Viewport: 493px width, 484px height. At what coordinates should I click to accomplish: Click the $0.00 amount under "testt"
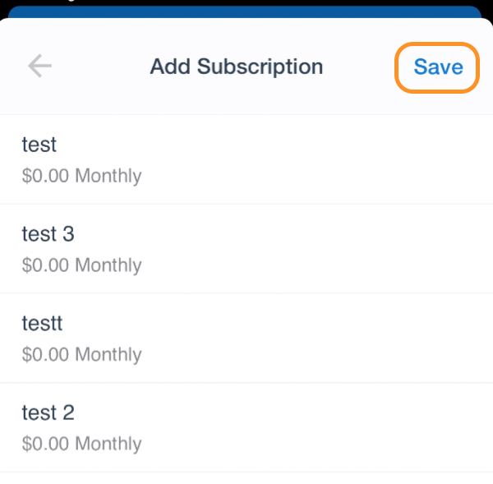pyautogui.click(x=45, y=354)
